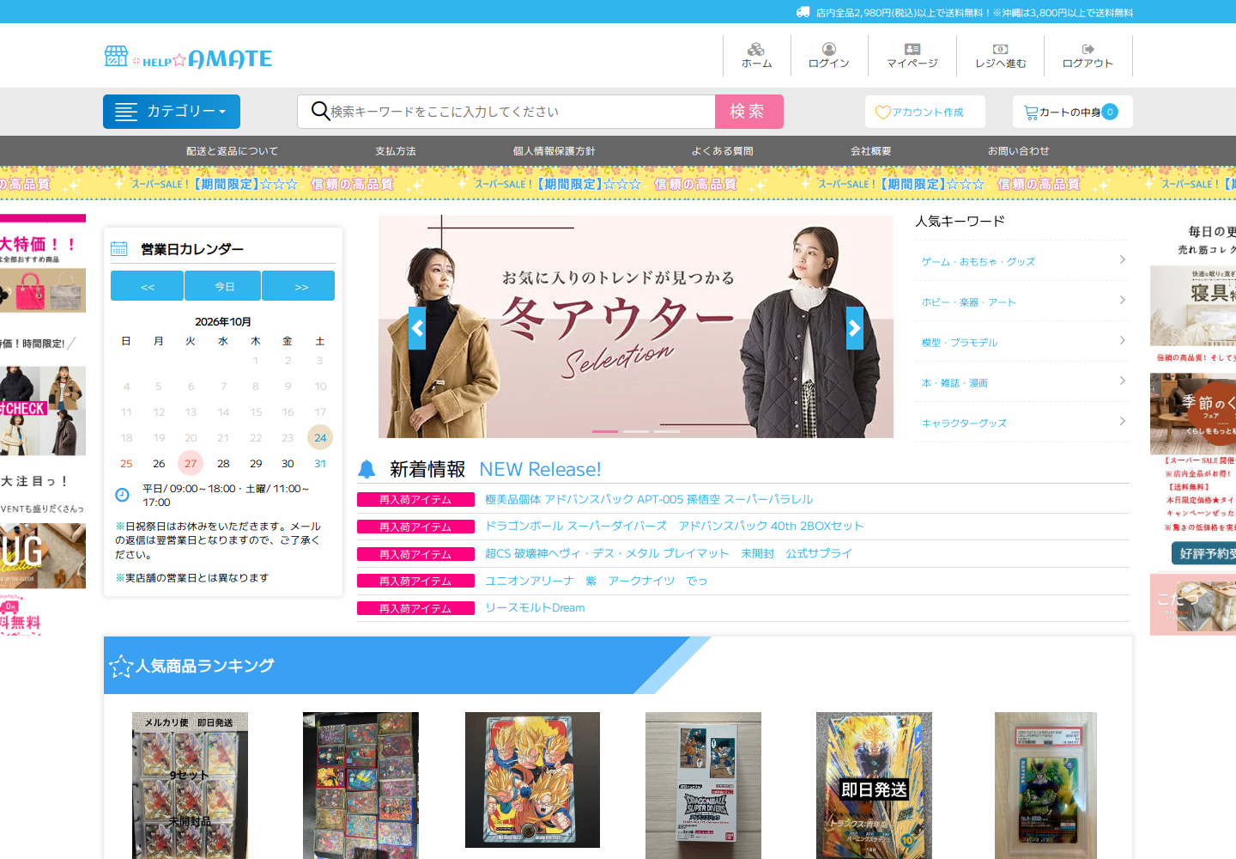Click the search magnifier icon
The height and width of the screenshot is (859, 1236).
320,111
